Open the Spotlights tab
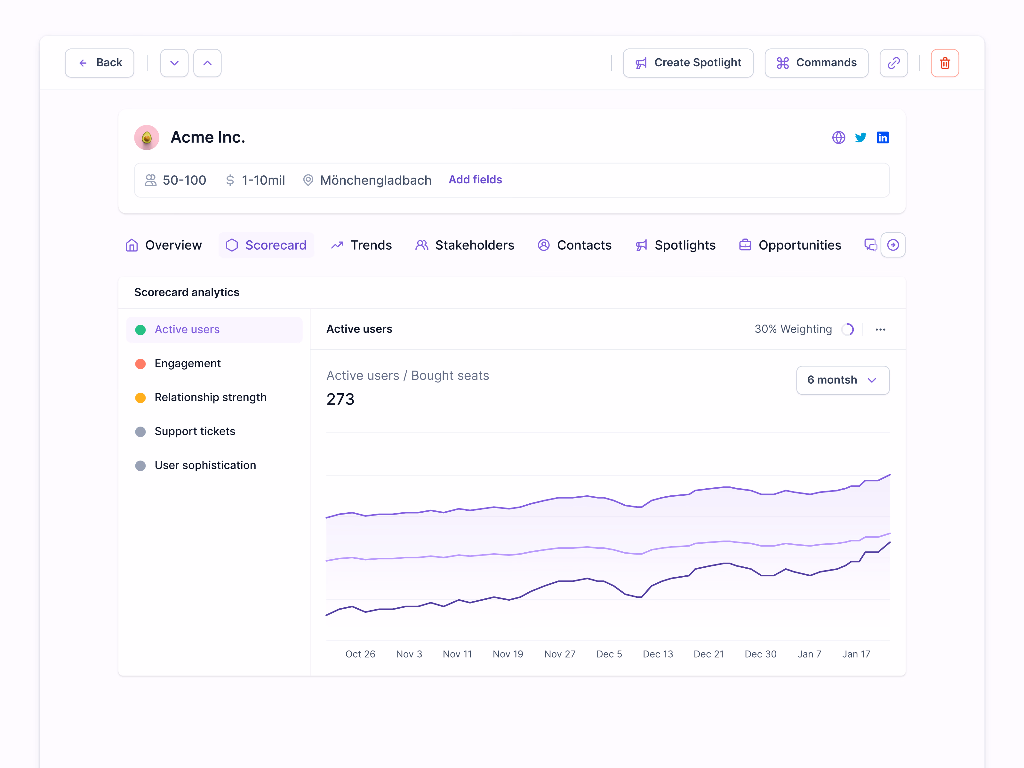1024x768 pixels. (x=676, y=245)
